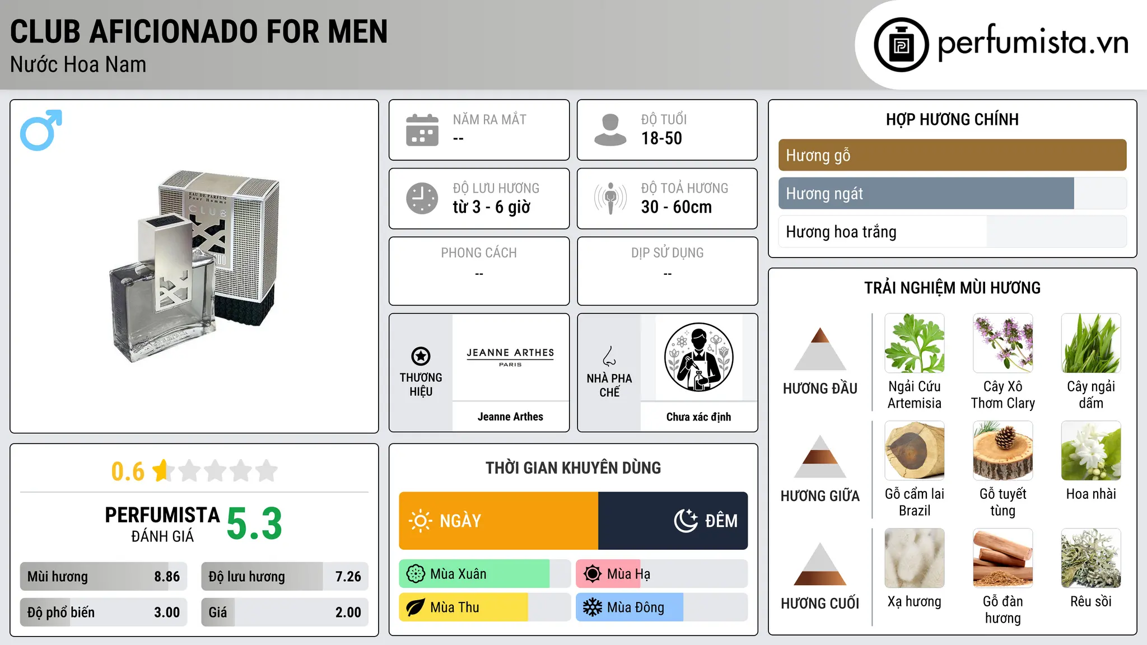This screenshot has width=1147, height=645.
Task: Click the Nước Hoa Nam subtitle
Action: pos(78,64)
